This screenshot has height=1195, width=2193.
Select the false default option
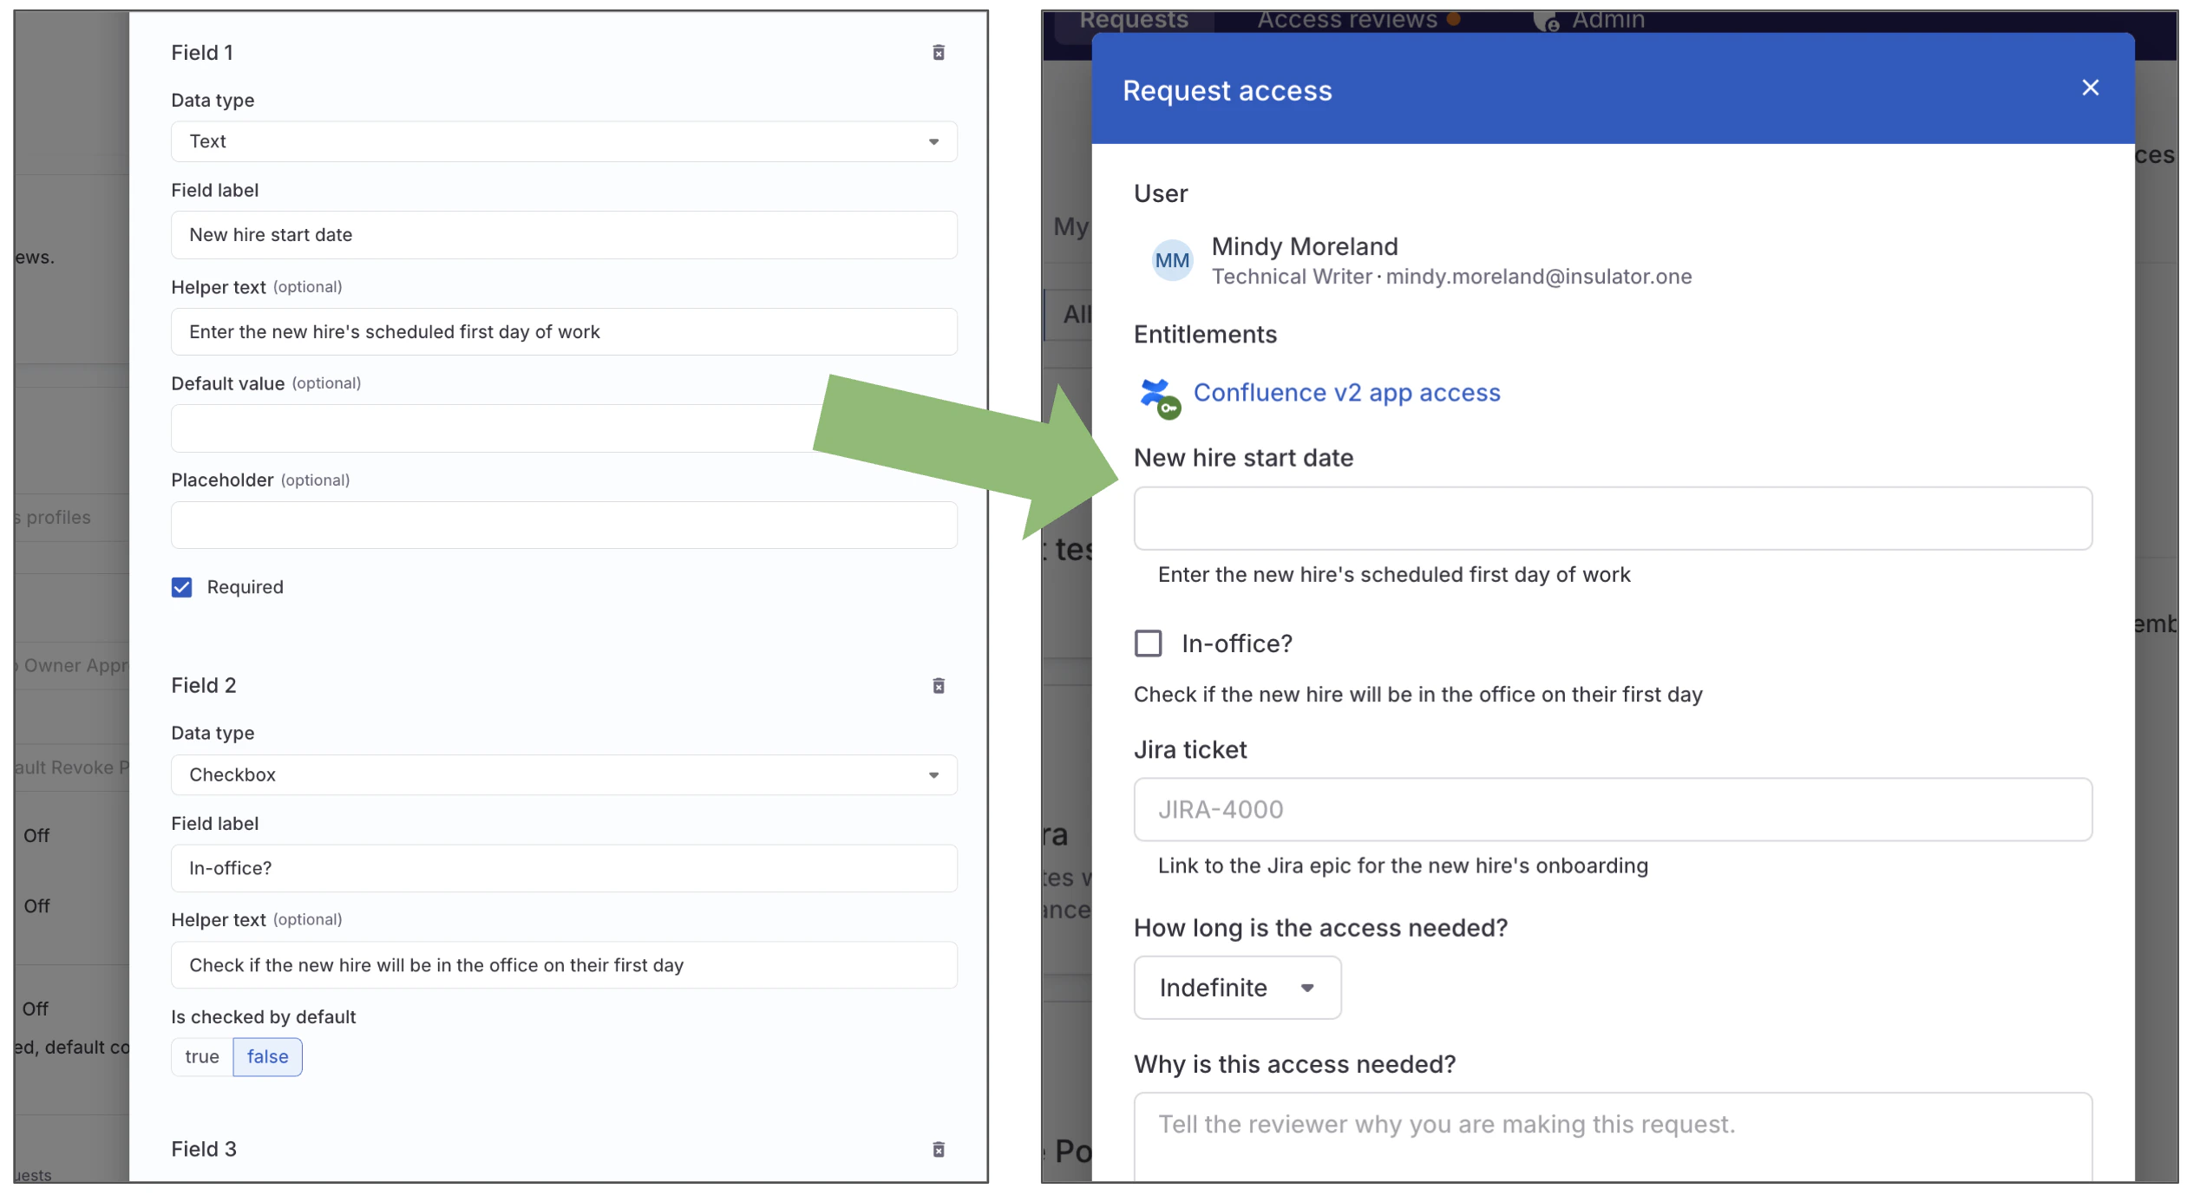(x=267, y=1056)
